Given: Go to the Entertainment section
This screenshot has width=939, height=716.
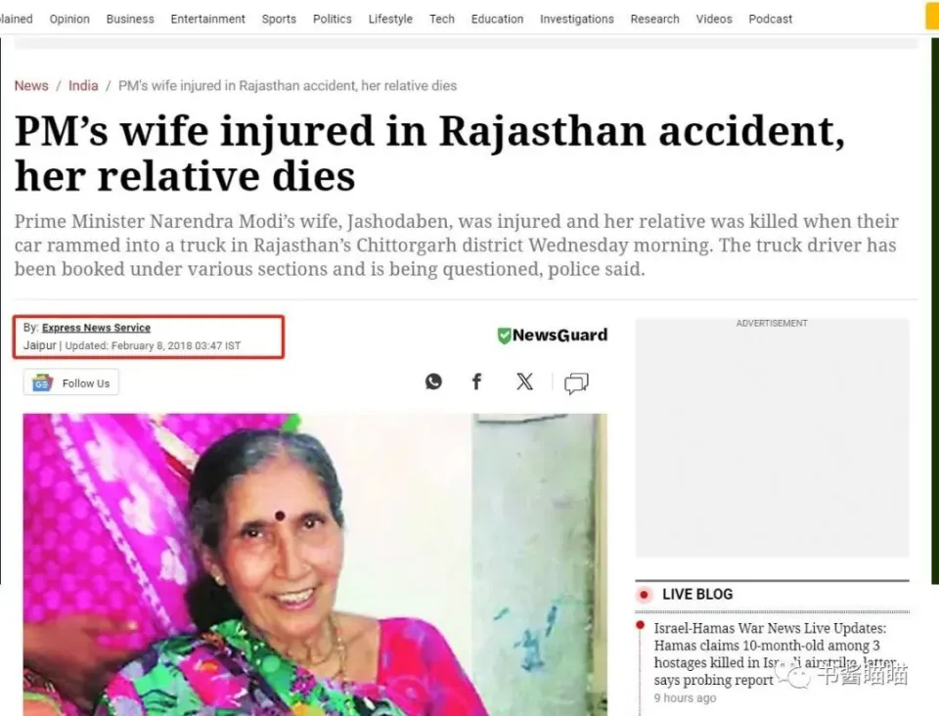Looking at the screenshot, I should tap(207, 20).
